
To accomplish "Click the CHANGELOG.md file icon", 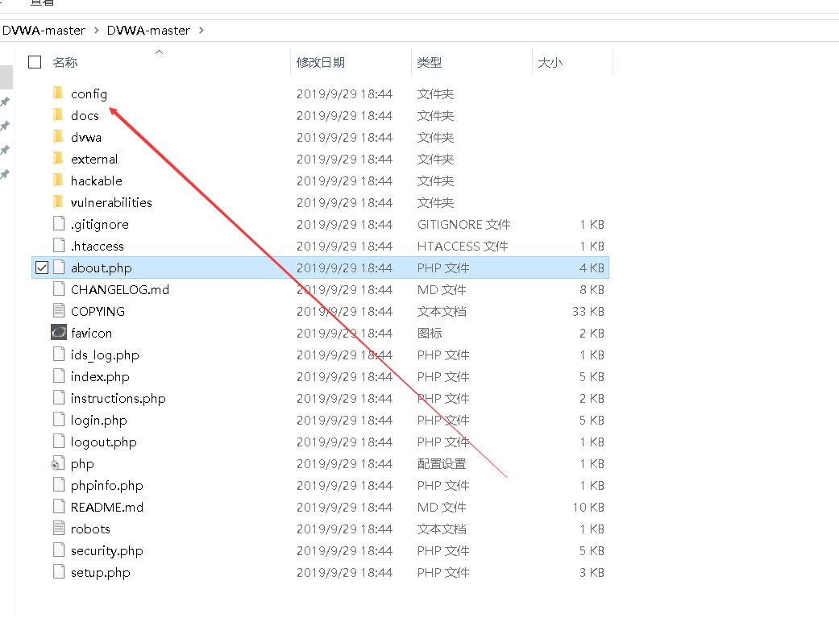I will pyautogui.click(x=59, y=289).
